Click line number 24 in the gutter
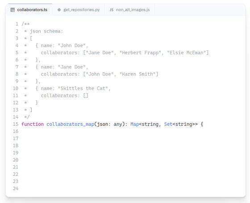 click(x=16, y=188)
